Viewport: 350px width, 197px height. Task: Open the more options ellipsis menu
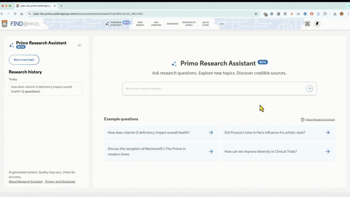pyautogui.click(x=222, y=24)
